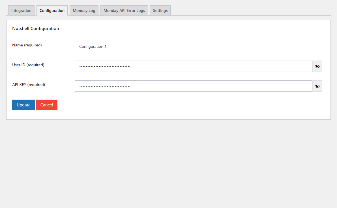Viewport: 337px width, 208px height.
Task: Click the Name (required) label
Action: 27,45
